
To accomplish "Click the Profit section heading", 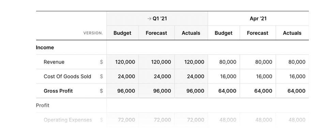I will 43,105.
